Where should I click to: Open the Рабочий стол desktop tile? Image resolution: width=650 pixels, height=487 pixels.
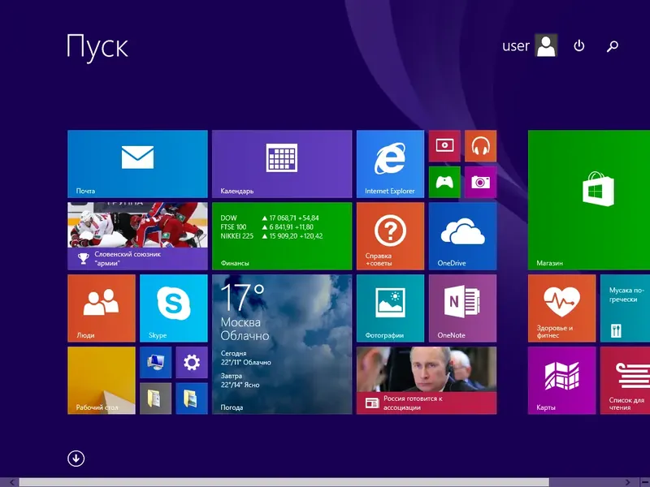102,380
